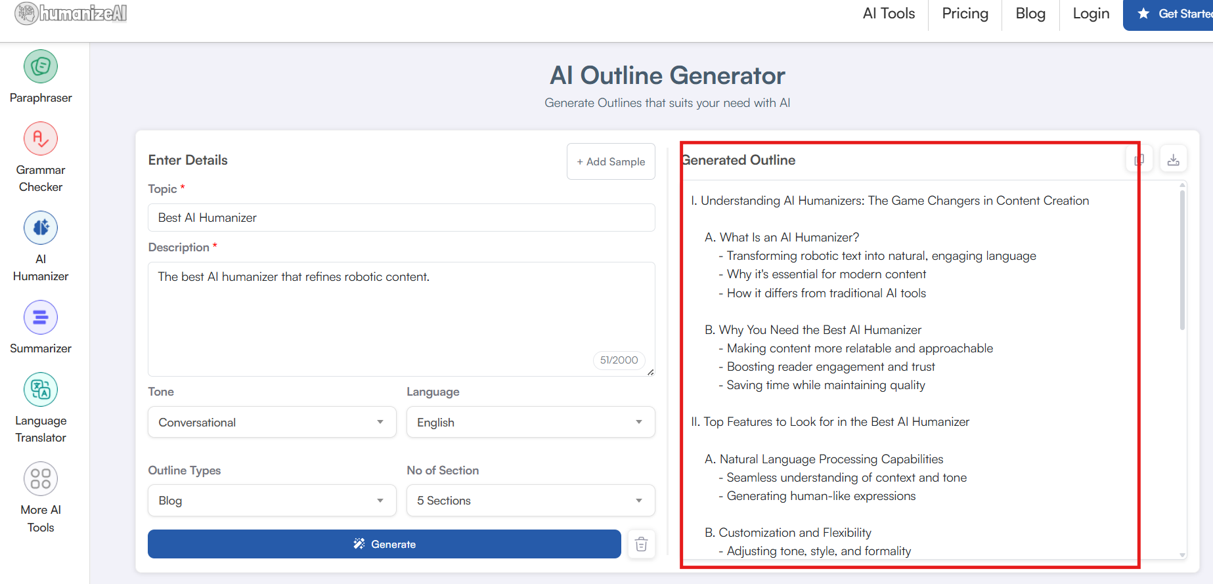Click into the Topic input field

point(401,218)
